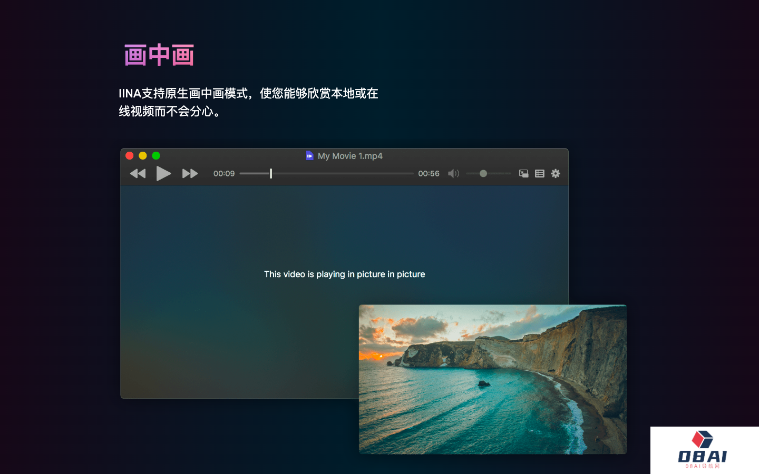Mute audio with the speaker icon
Screen dimensions: 759x474
pyautogui.click(x=453, y=173)
